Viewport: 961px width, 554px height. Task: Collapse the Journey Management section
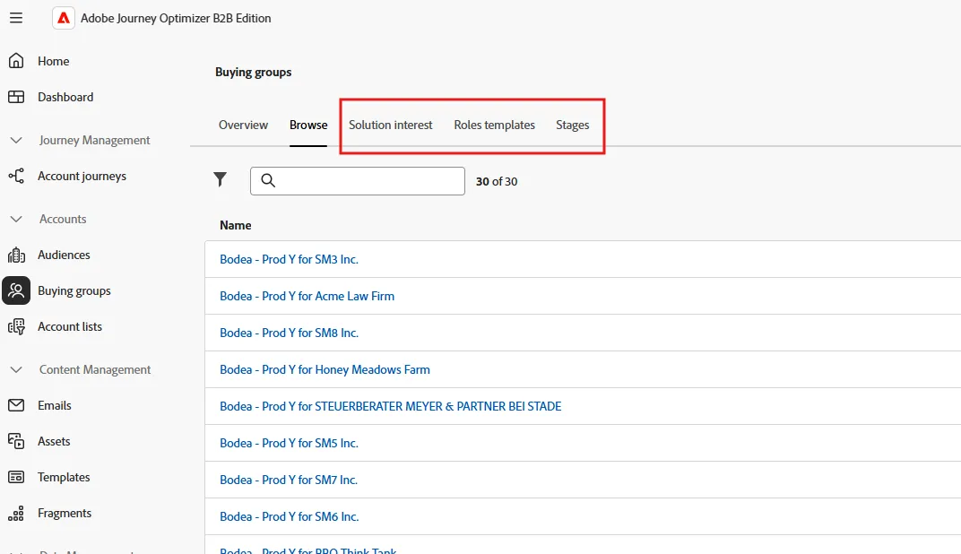(16, 141)
